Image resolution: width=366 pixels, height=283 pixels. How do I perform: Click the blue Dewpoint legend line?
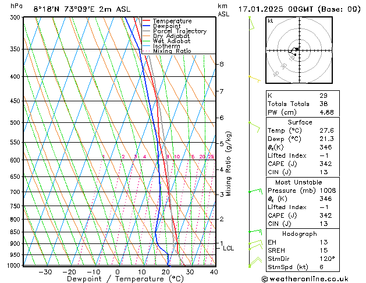coord(146,26)
